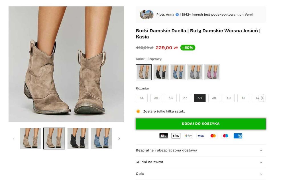Click the BLIK payment icon
The width and height of the screenshot is (285, 181).
point(164,136)
